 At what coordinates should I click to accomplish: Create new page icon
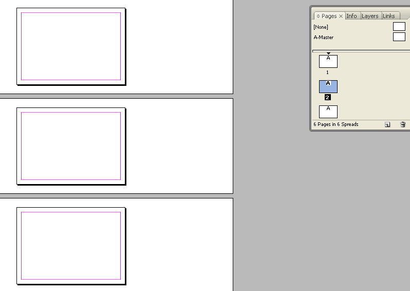pyautogui.click(x=387, y=124)
